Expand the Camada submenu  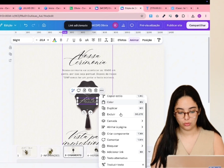pyautogui.click(x=122, y=121)
